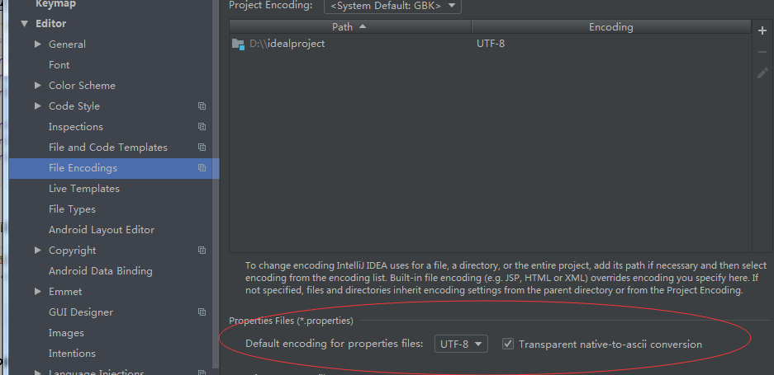Expand the General tree node
Viewport: 774px width, 375px height.
(x=38, y=45)
